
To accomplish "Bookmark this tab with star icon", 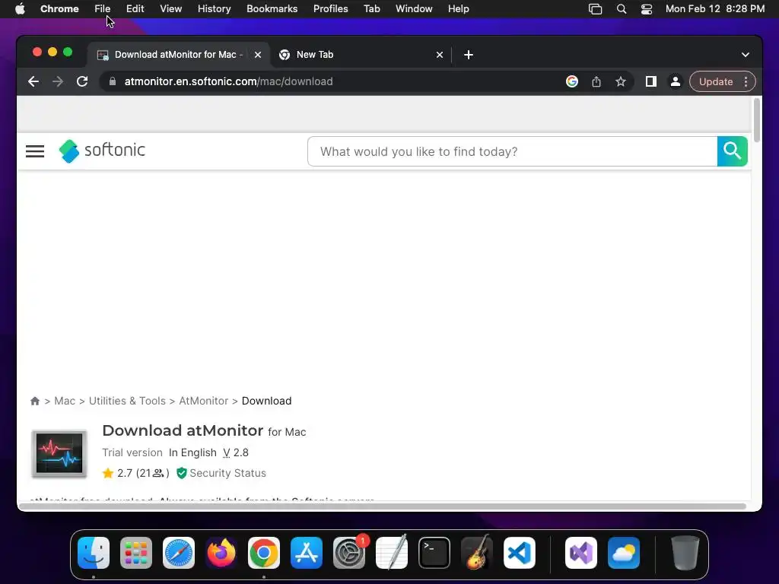I will pos(621,81).
